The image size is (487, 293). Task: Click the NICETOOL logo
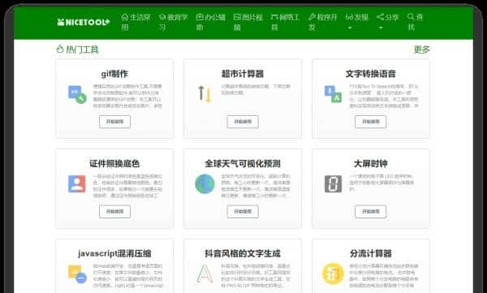tap(84, 22)
